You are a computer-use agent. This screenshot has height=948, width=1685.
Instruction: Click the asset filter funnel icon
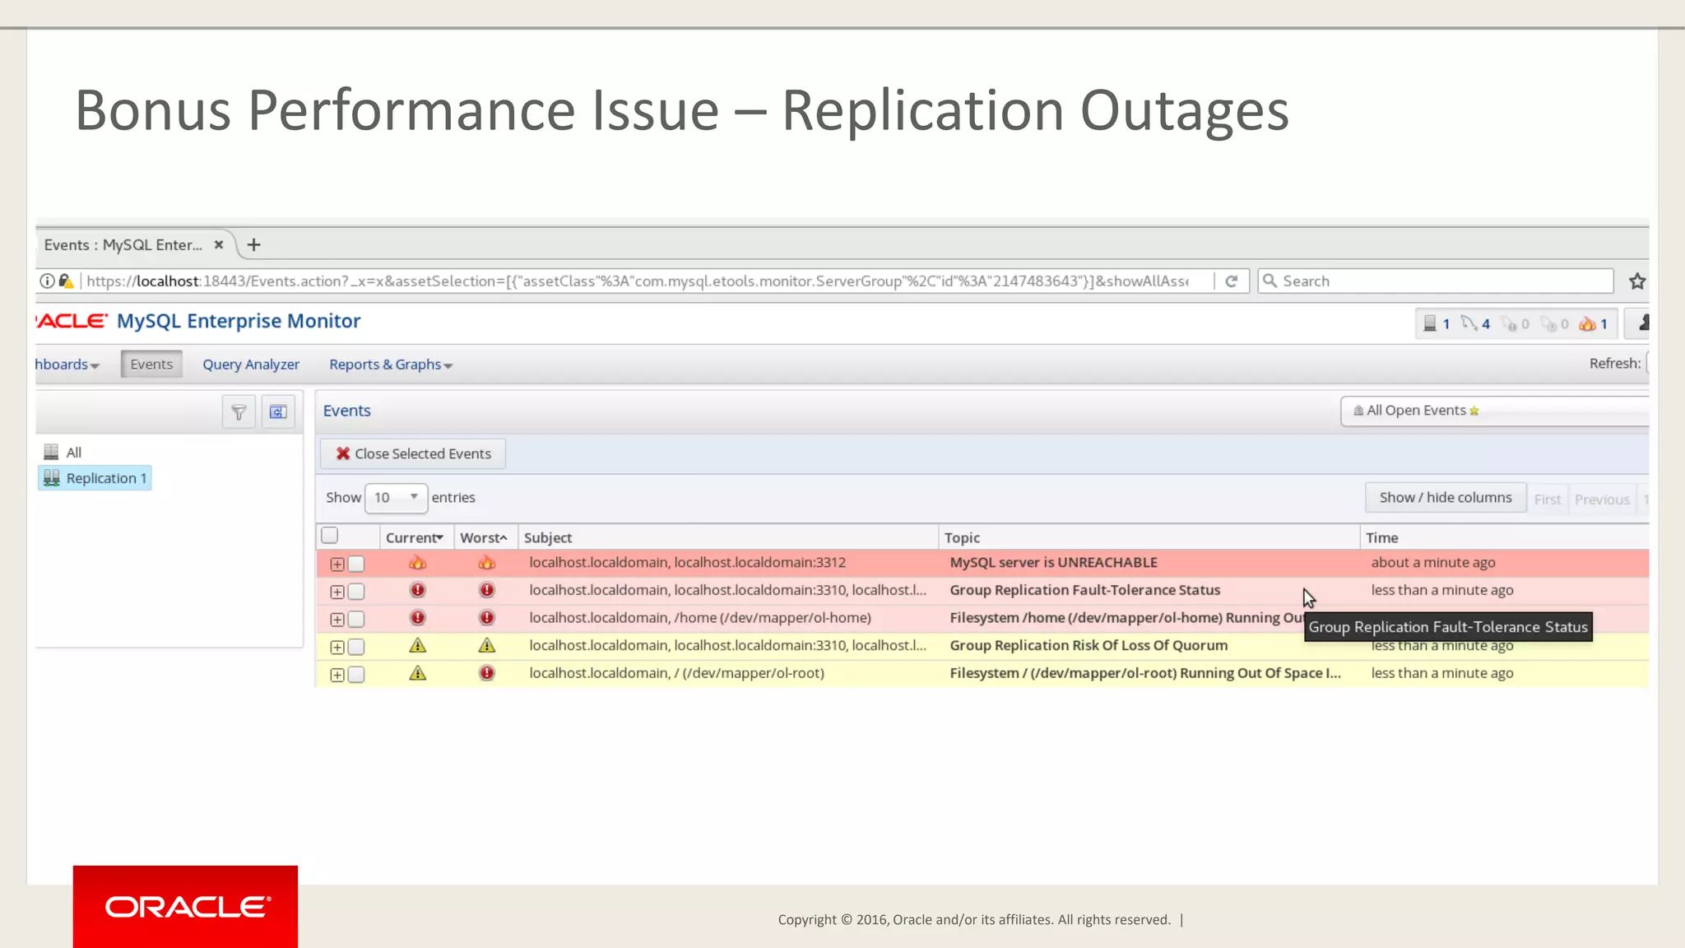coord(239,411)
